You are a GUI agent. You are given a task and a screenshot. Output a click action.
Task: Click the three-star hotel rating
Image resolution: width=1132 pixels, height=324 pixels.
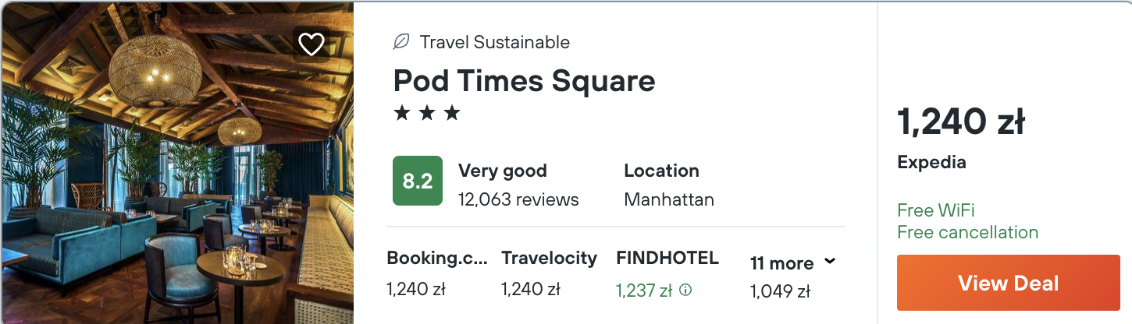coord(427,114)
